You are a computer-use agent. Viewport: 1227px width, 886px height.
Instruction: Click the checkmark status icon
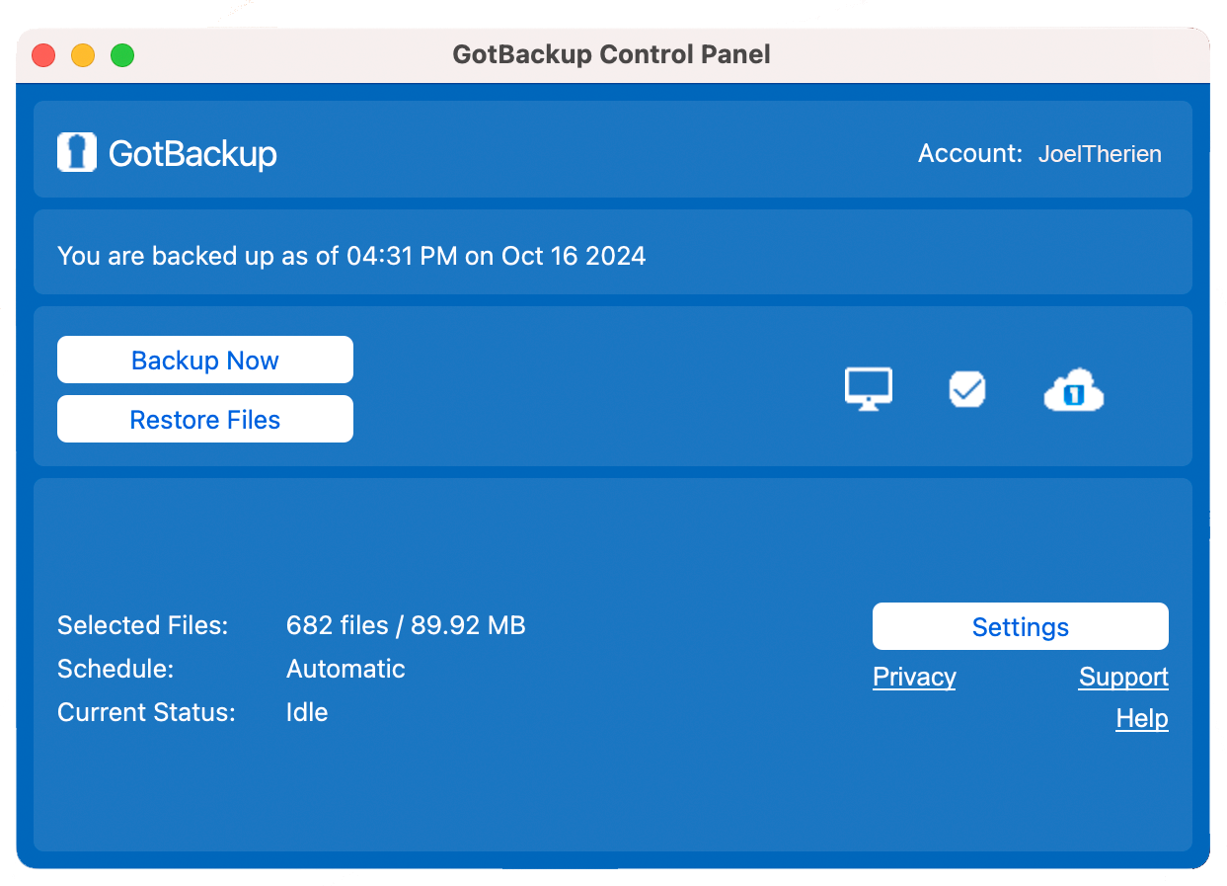967,389
